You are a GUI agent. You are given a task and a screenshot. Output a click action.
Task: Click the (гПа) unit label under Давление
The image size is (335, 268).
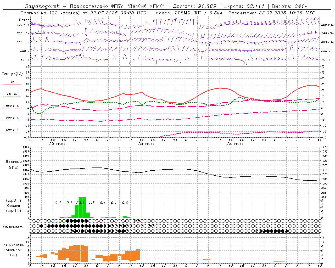pyautogui.click(x=14, y=167)
